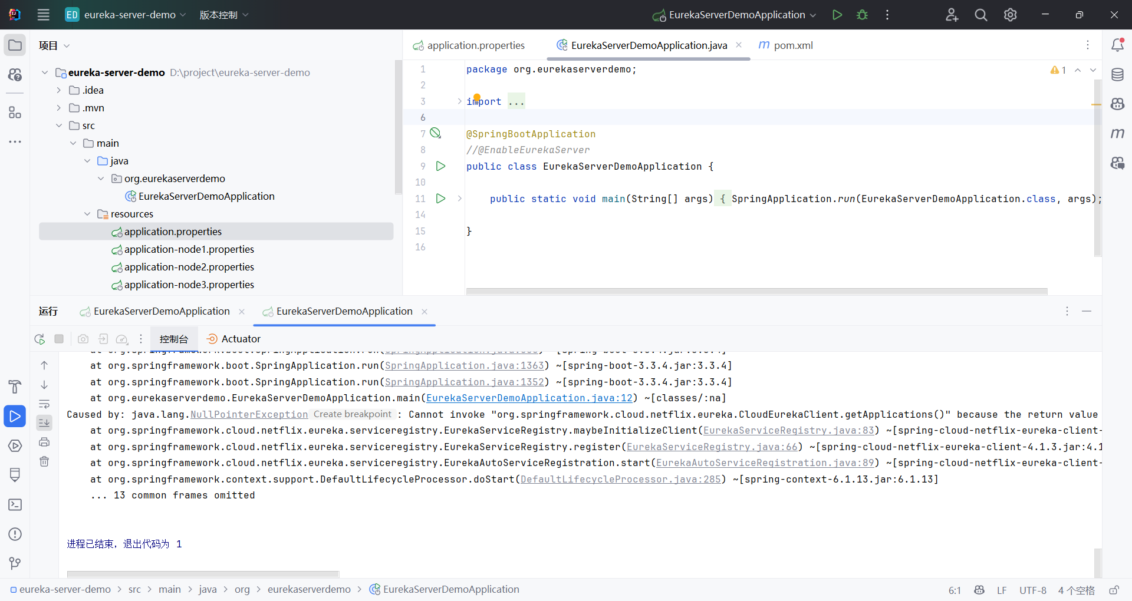The width and height of the screenshot is (1132, 601).
Task: Expand the .mvn folder
Action: (x=59, y=108)
